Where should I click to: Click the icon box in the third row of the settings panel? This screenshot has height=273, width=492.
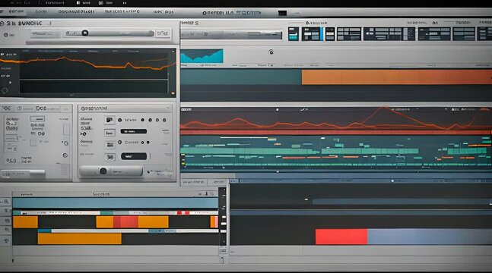110,145
